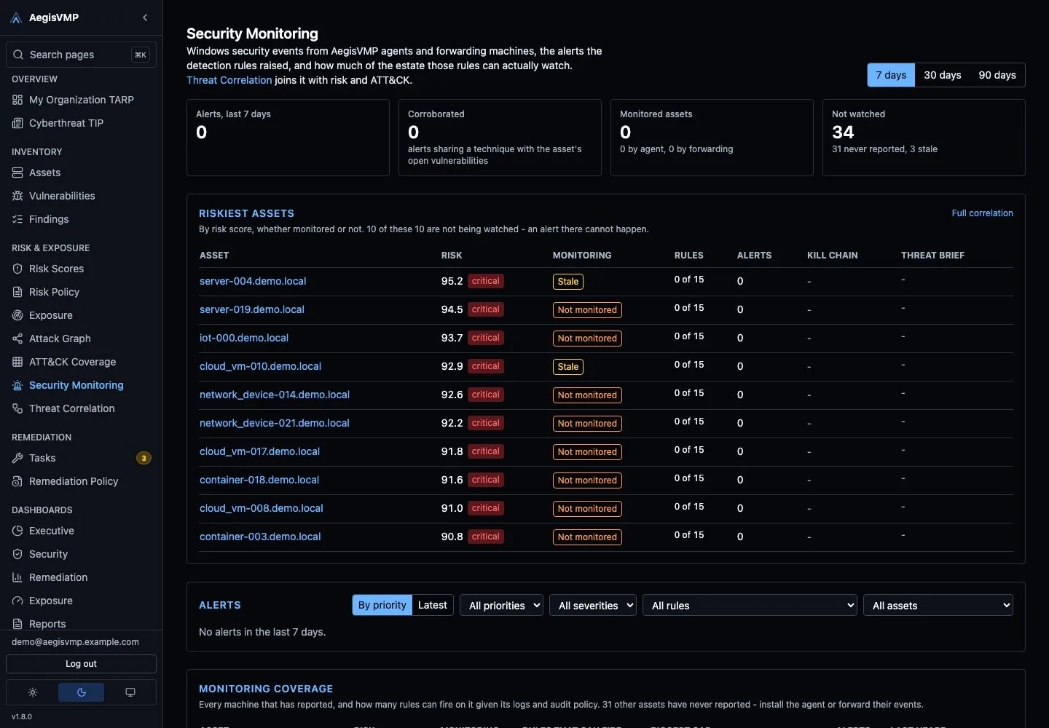The height and width of the screenshot is (728, 1049).
Task: Click the Tasks wrench icon
Action: 17,458
